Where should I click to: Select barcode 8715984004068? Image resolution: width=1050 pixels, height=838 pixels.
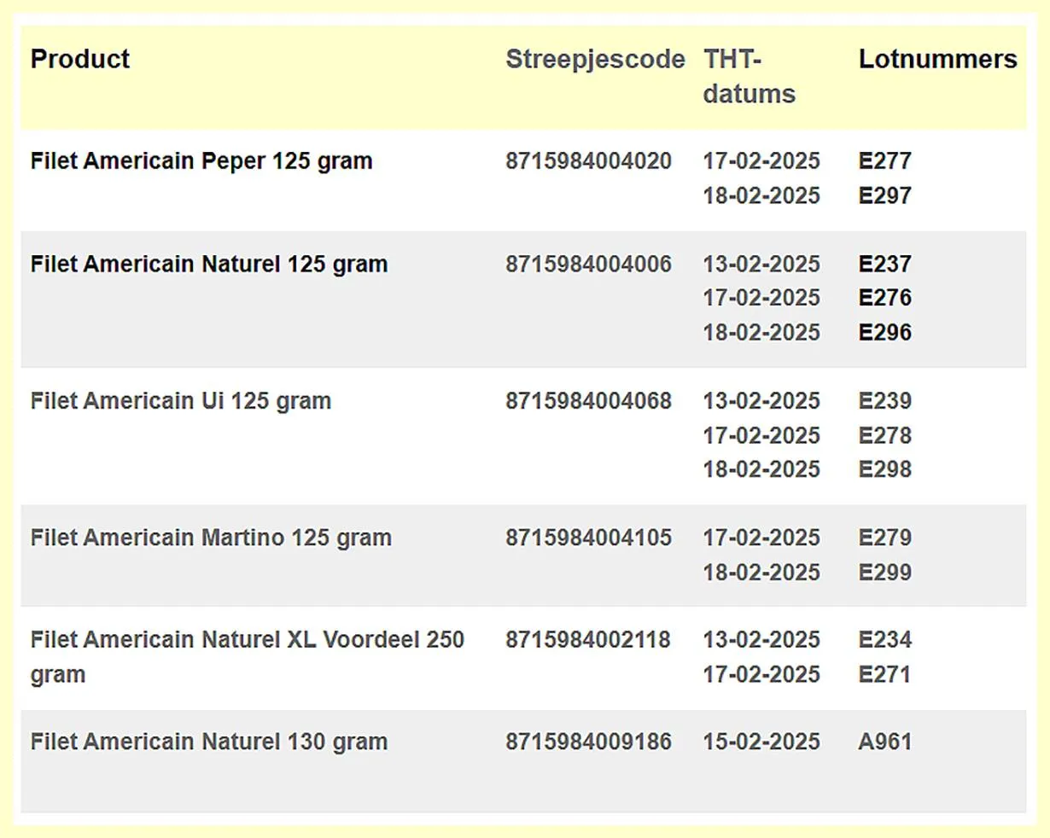pyautogui.click(x=588, y=401)
